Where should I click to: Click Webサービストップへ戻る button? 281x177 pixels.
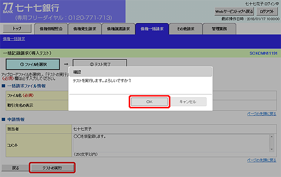pyautogui.click(x=234, y=12)
